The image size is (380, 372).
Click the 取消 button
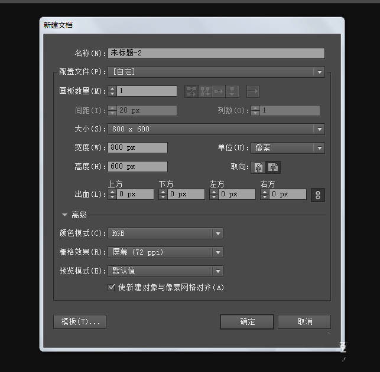tap(304, 321)
